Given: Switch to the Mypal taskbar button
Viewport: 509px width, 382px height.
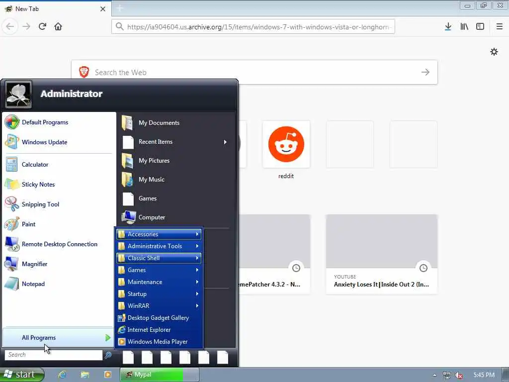Looking at the screenshot, I should click(x=160, y=375).
